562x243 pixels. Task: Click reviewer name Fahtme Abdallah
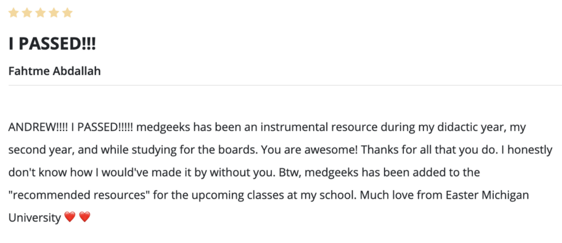pyautogui.click(x=55, y=71)
